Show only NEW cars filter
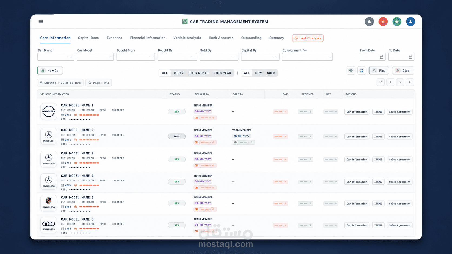The image size is (452, 254). click(258, 73)
